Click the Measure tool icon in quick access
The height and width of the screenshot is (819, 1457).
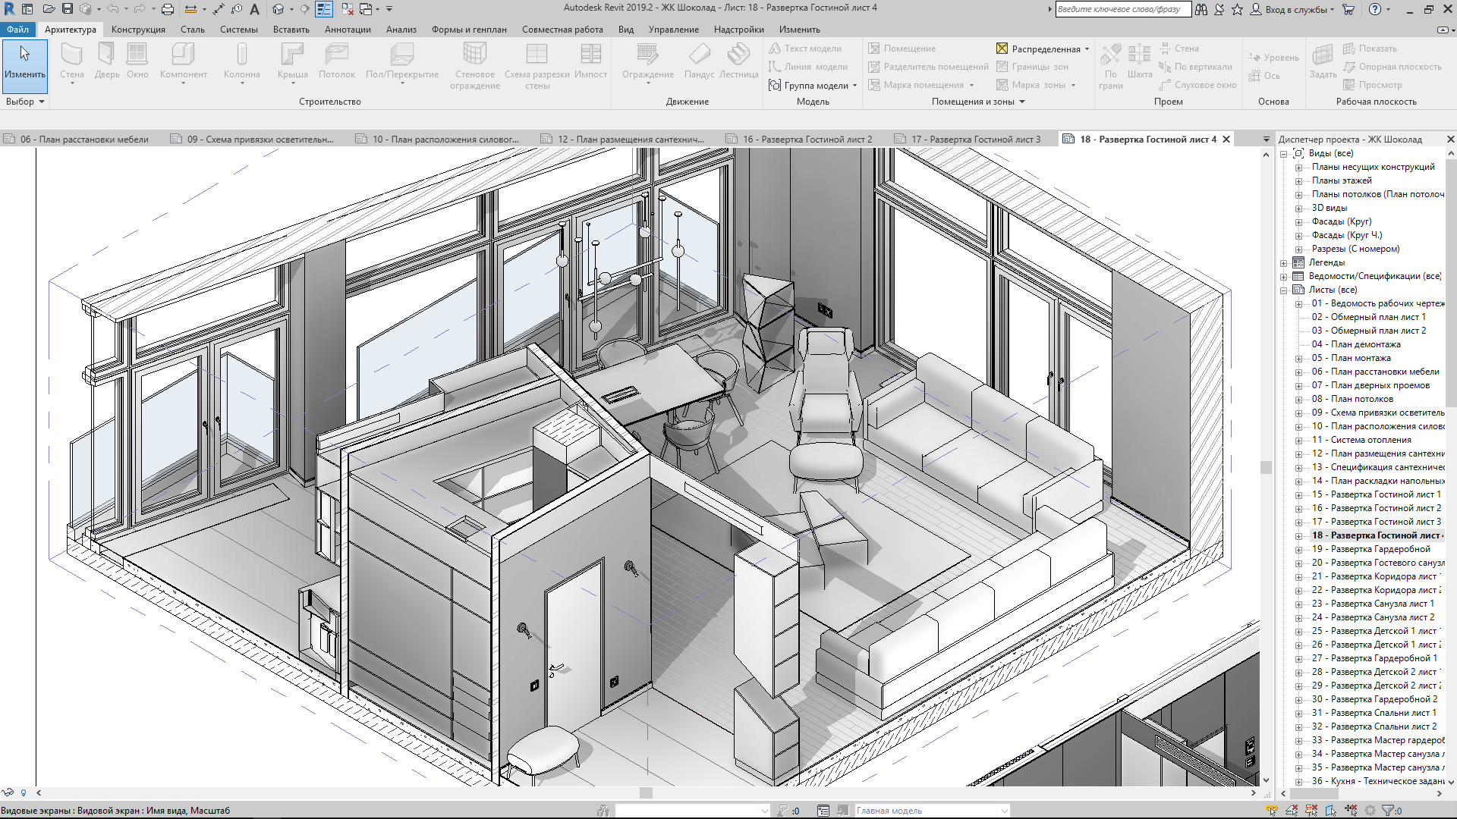pyautogui.click(x=190, y=9)
